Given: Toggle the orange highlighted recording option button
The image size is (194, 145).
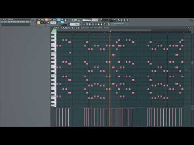Looking at the screenshot, I should 47,20.
